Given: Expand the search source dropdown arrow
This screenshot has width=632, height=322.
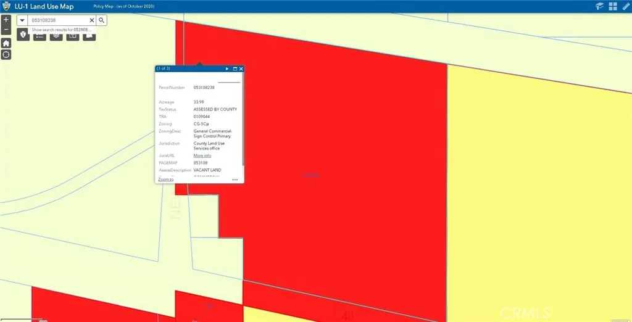Looking at the screenshot, I should click(22, 20).
